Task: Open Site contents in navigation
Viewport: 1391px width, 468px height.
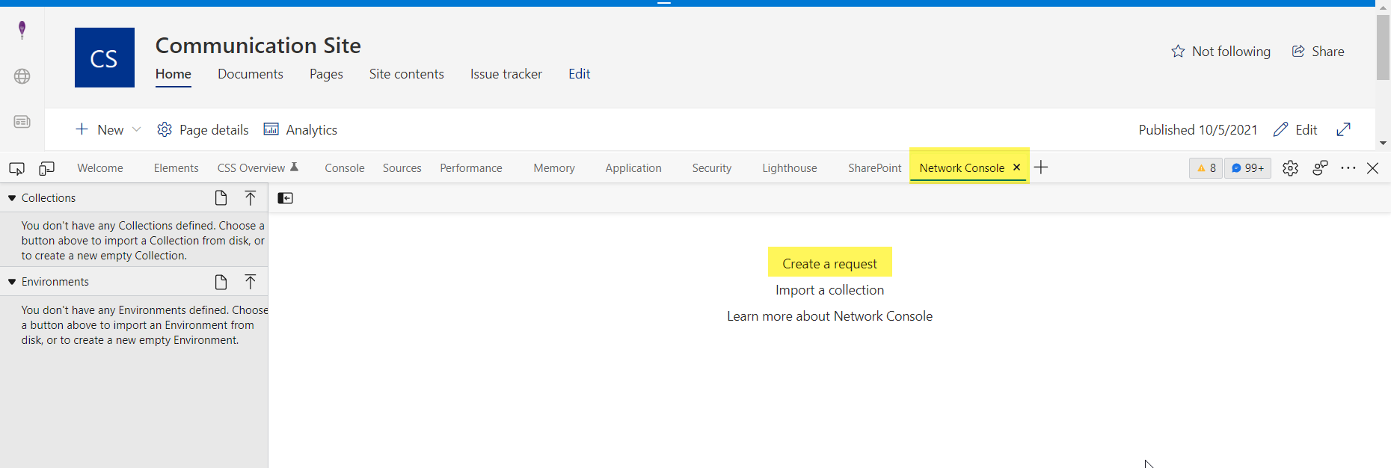Action: [x=407, y=74]
